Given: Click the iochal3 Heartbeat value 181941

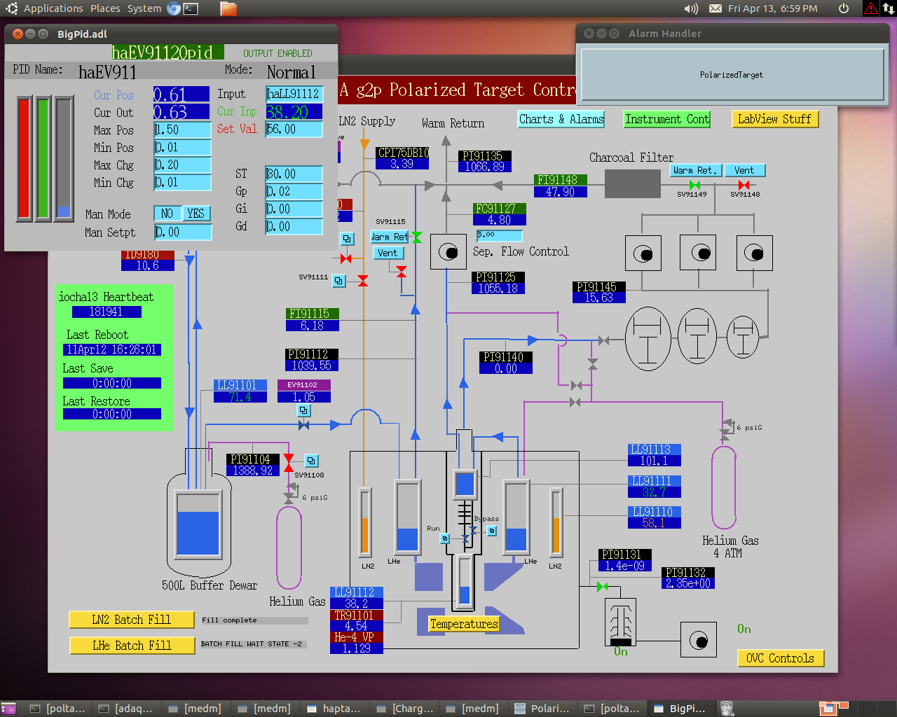Looking at the screenshot, I should [x=107, y=312].
